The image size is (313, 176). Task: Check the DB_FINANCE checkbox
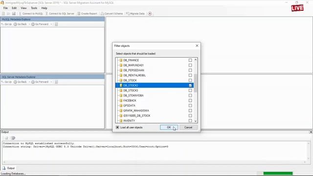coord(190,60)
